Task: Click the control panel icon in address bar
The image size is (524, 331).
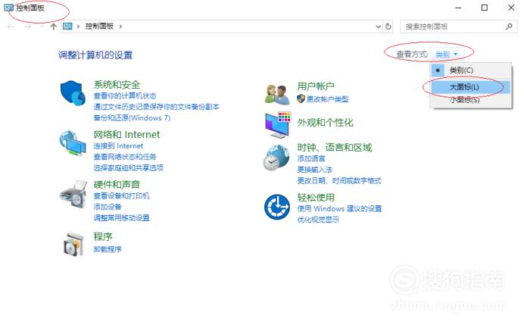Action: [67, 26]
